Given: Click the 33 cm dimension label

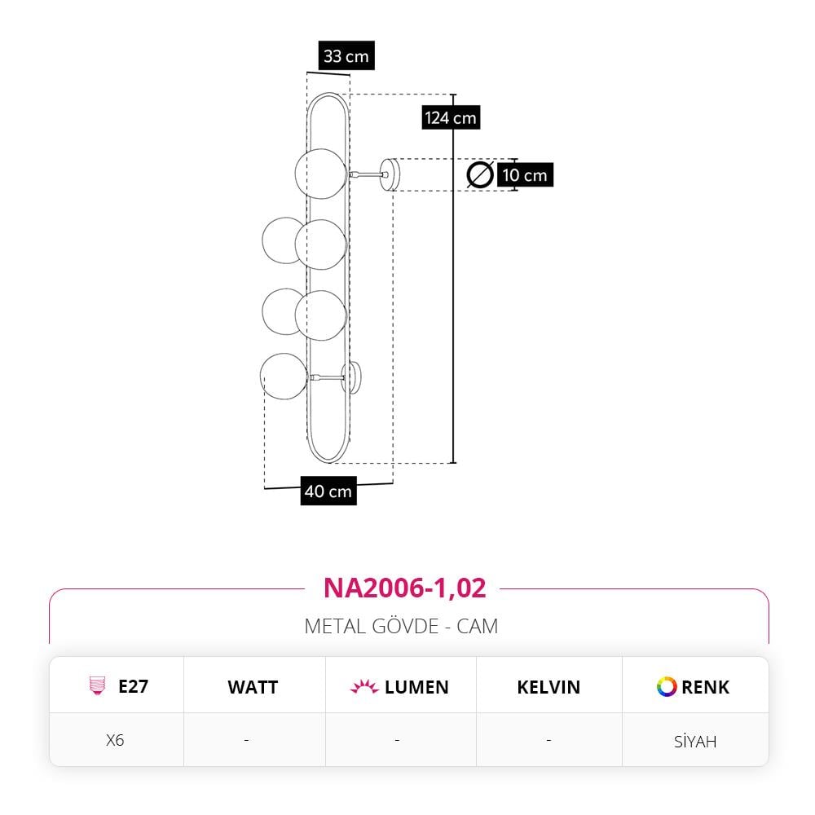Looking at the screenshot, I should (x=346, y=55).
